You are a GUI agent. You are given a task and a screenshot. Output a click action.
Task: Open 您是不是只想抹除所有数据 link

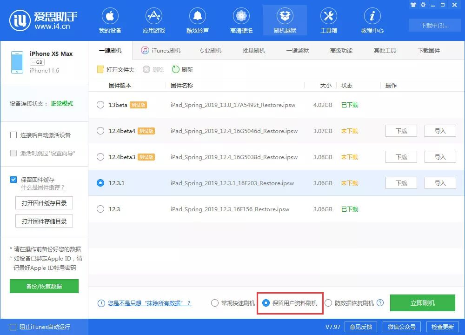click(149, 303)
